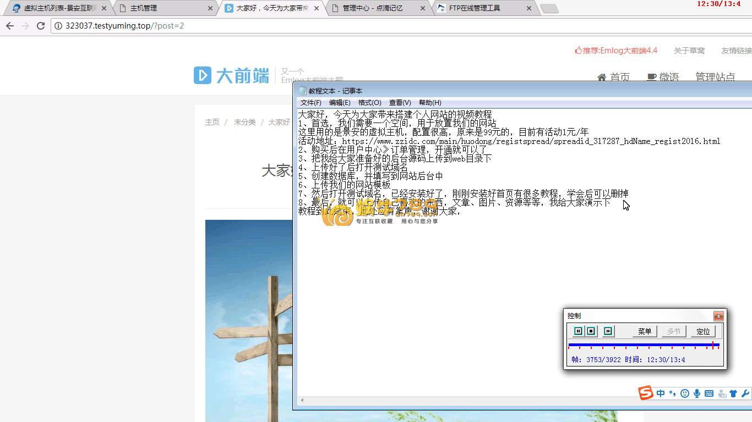Click the microphone voice input icon
Image resolution: width=752 pixels, height=422 pixels.
697,393
